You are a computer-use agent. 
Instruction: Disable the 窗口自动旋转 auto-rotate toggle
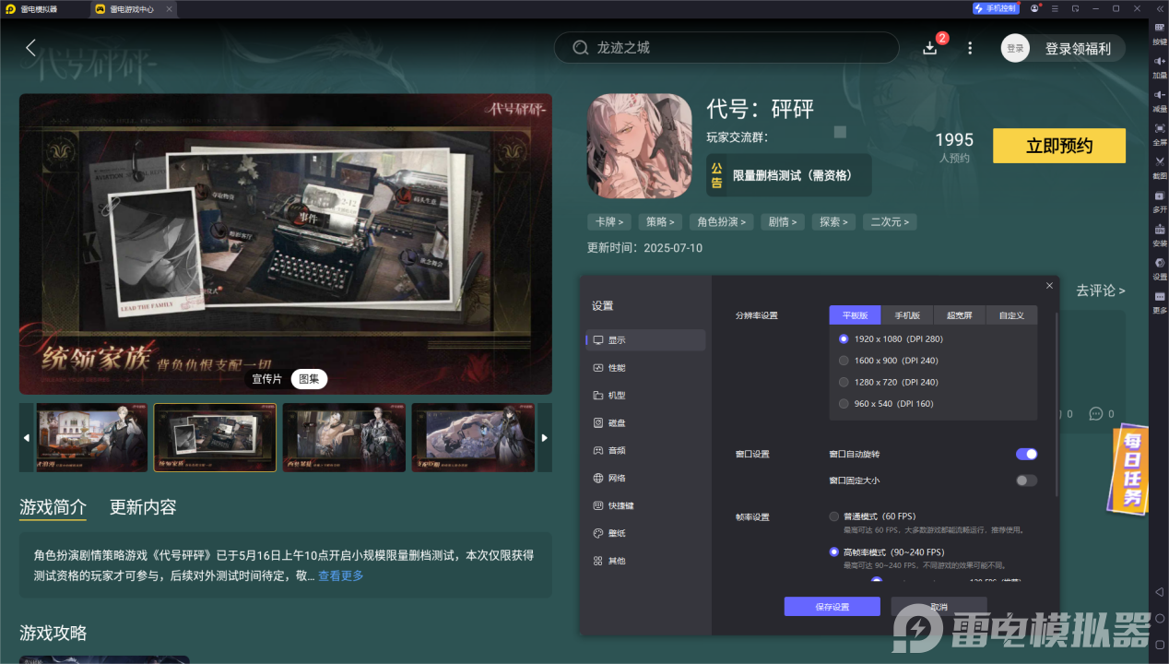pos(1025,454)
